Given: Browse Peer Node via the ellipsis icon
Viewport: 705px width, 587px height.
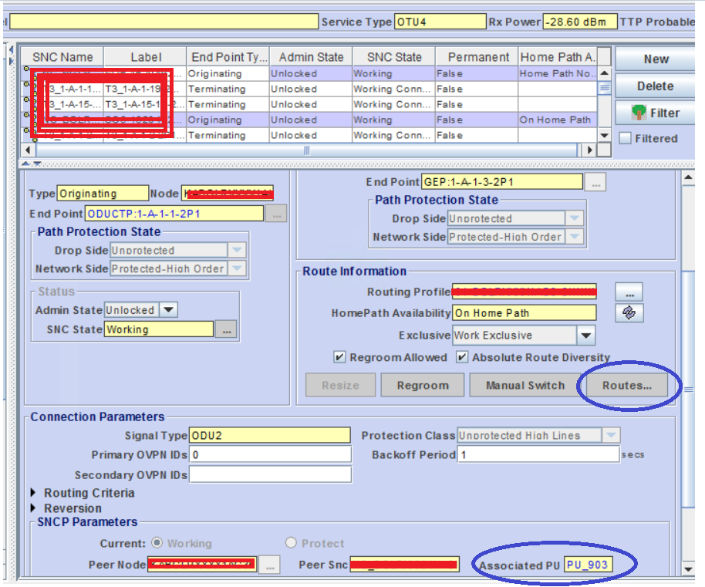Looking at the screenshot, I should pos(269,565).
